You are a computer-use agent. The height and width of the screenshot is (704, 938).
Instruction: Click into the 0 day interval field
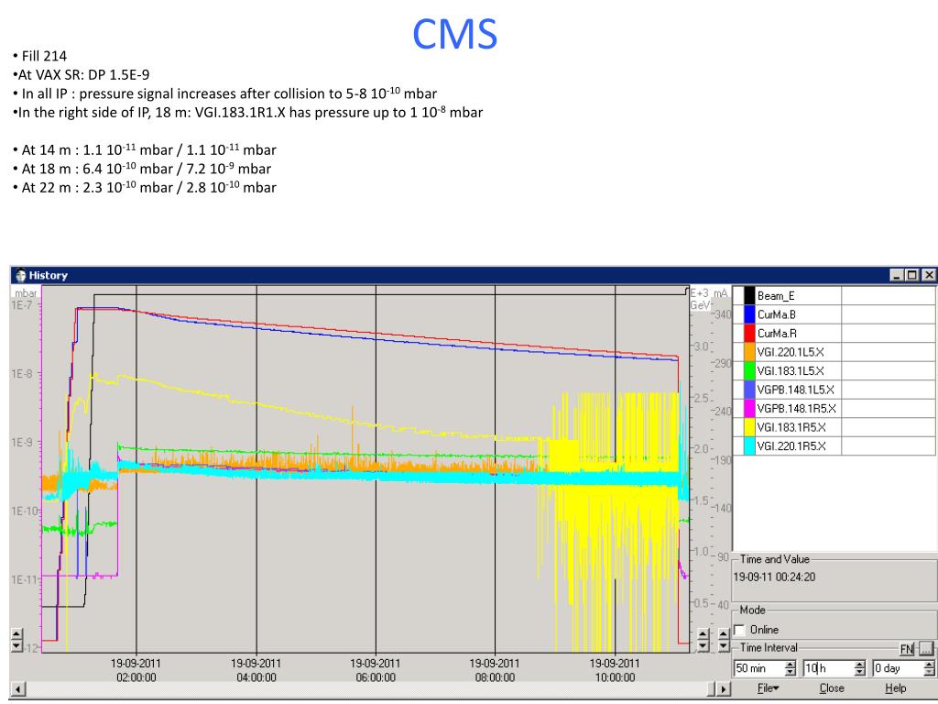coord(898,668)
